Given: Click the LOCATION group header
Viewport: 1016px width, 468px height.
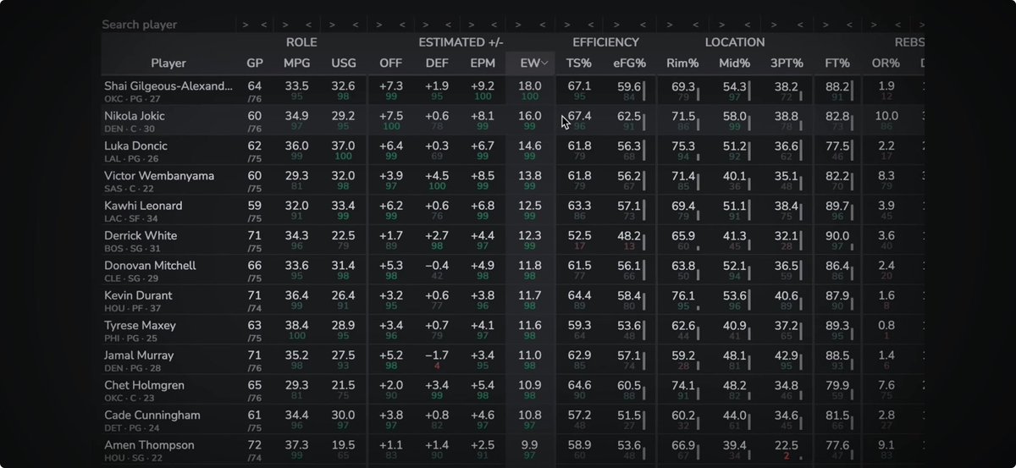Looking at the screenshot, I should [735, 41].
